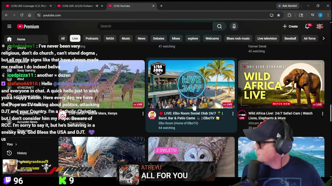Reload the page
The image size is (332, 186).
[22, 15]
